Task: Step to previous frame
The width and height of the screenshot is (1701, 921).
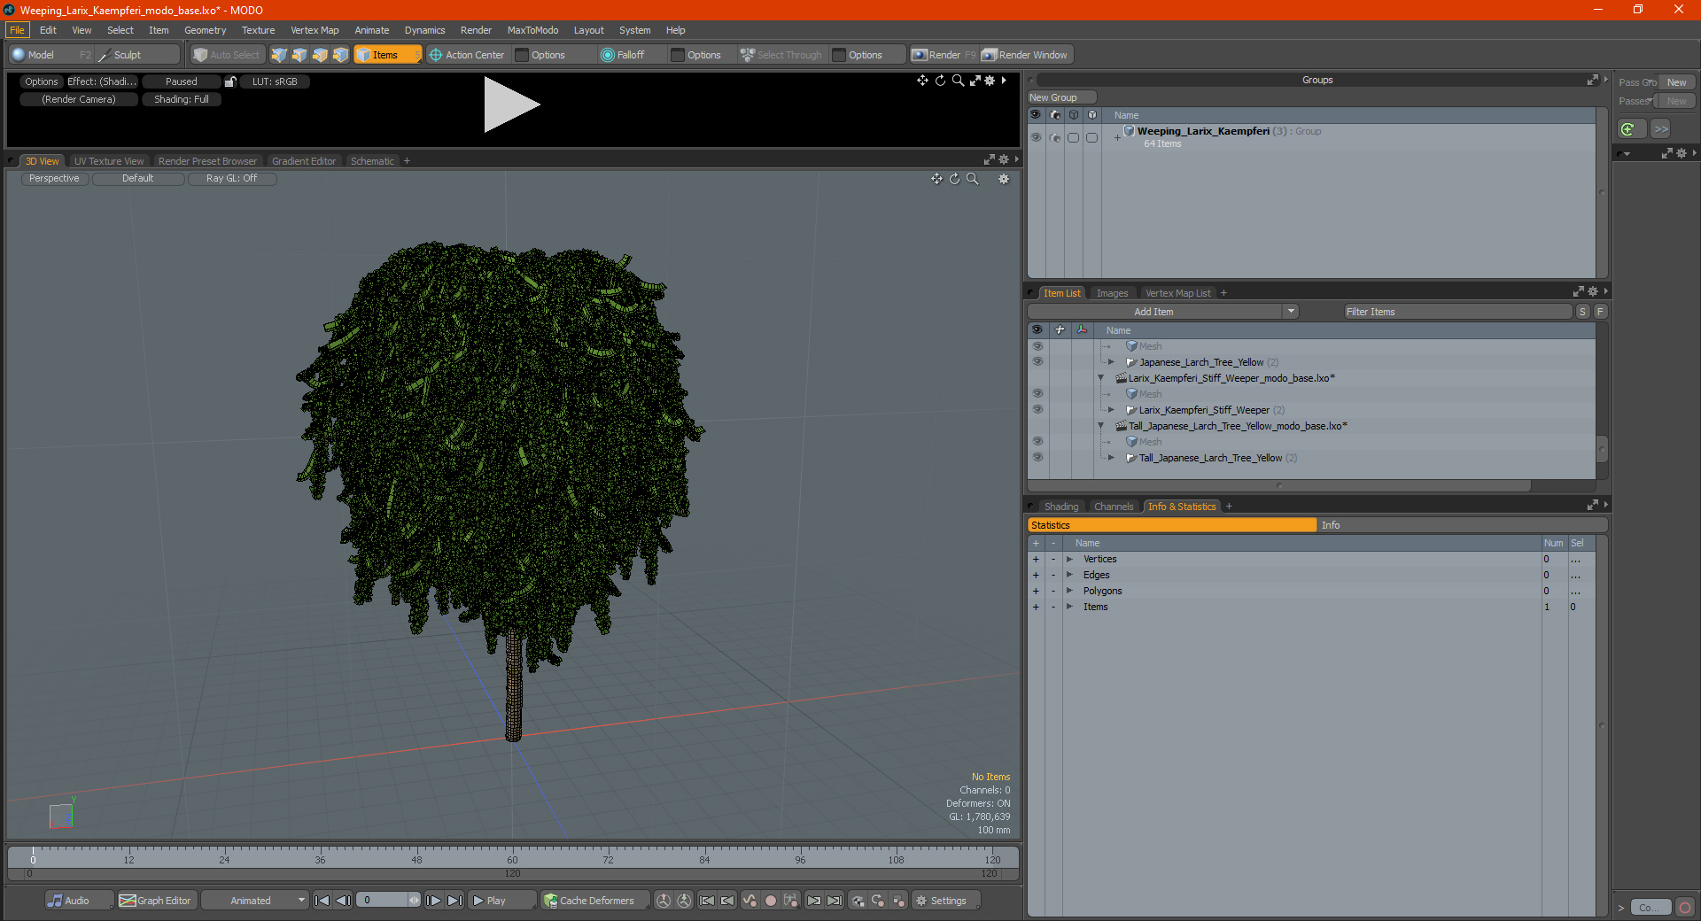Action: click(x=344, y=901)
